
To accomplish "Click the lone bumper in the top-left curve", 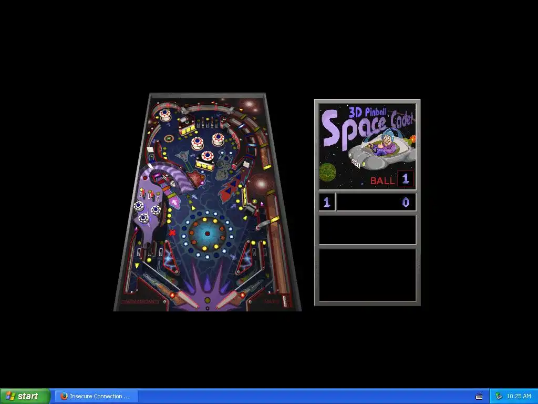I will [x=164, y=115].
